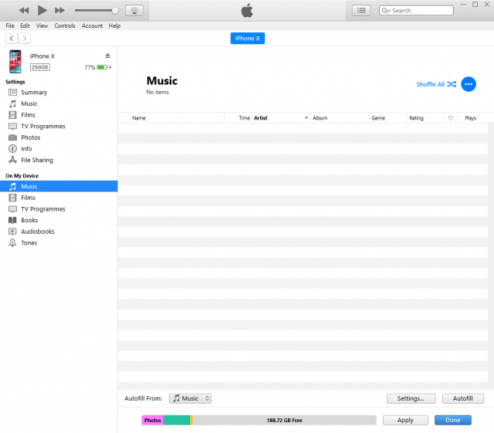Click the Settings... button

(x=411, y=398)
